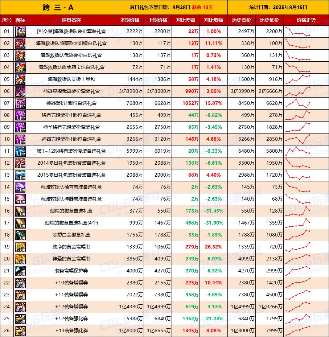
Task: Click the 第1~12期稀有装扮 icon in row 11
Action: click(x=20, y=151)
